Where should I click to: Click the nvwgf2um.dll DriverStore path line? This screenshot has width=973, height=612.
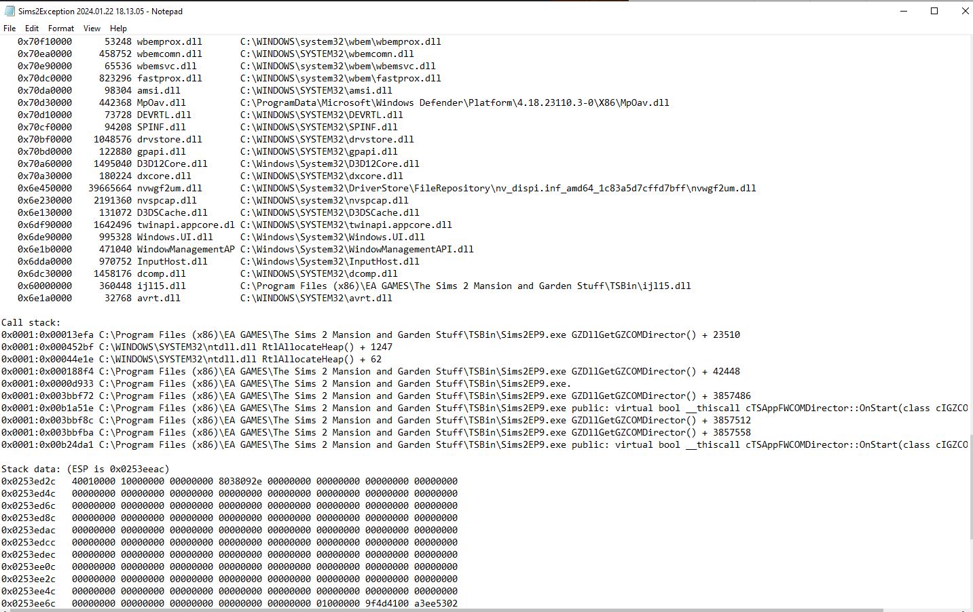(x=498, y=189)
